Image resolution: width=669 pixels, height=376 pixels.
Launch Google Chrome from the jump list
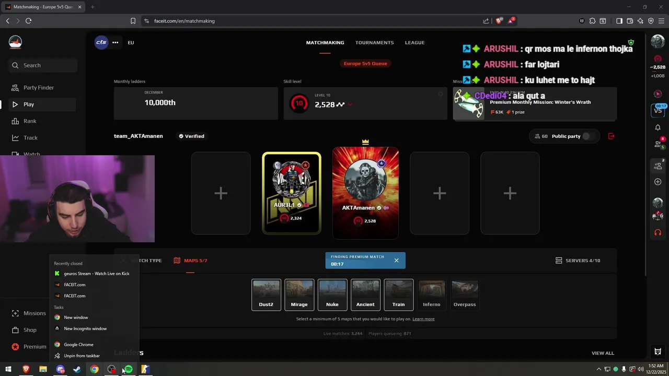pos(95,345)
